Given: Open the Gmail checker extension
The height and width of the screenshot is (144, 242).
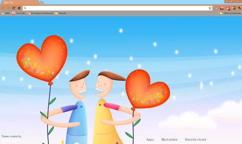Looking at the screenshot, I should pyautogui.click(x=228, y=8).
